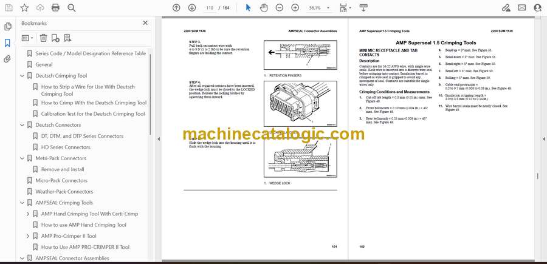Expand right tools pane with the small arrow

(x=543, y=139)
